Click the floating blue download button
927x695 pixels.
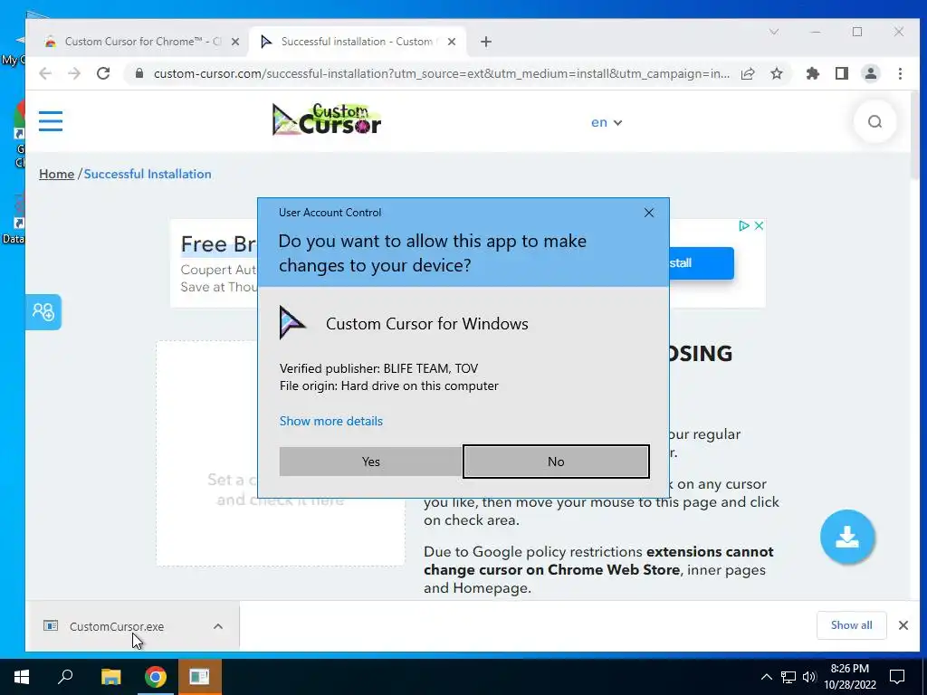pyautogui.click(x=847, y=537)
